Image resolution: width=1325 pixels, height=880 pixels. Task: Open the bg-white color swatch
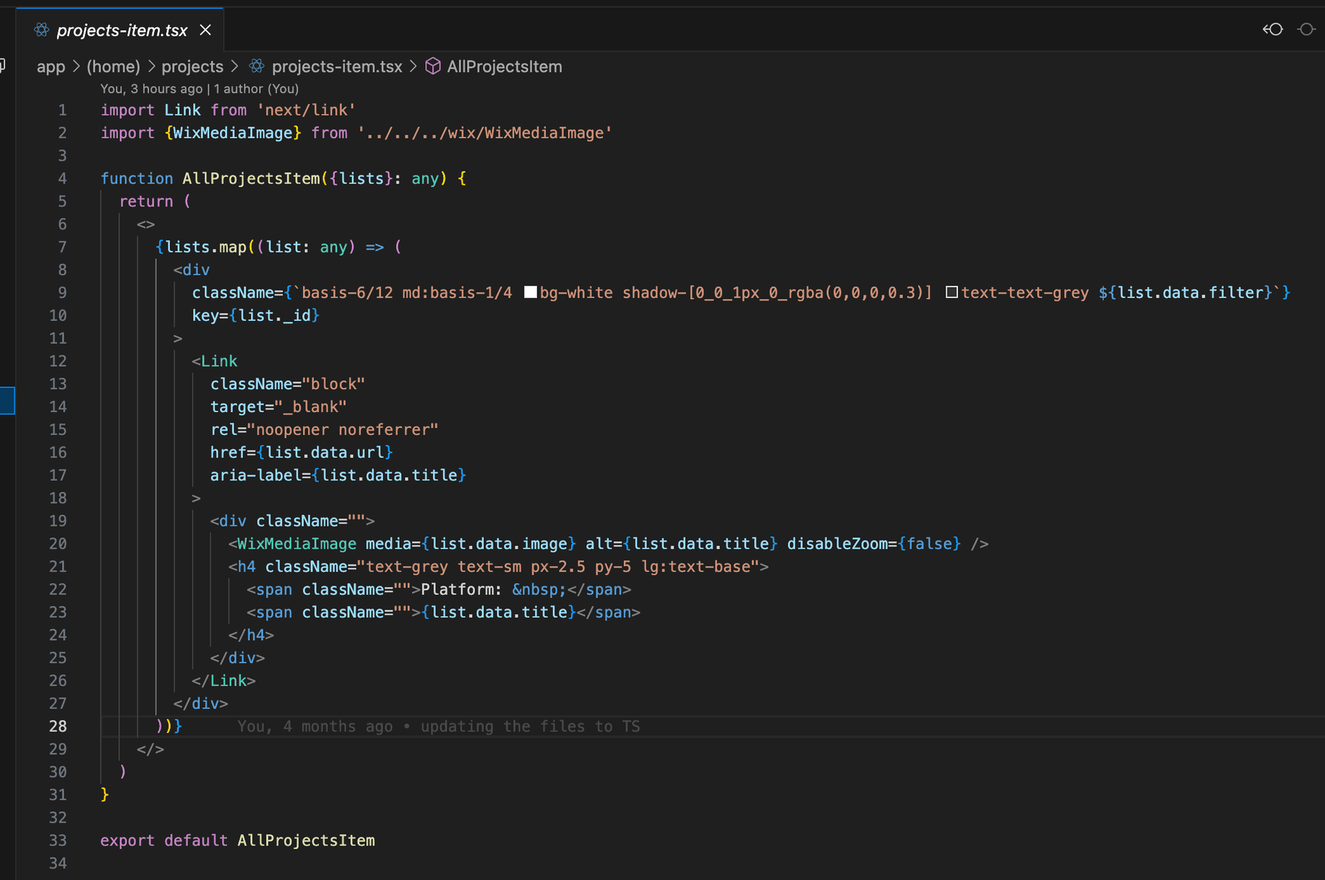tap(530, 292)
